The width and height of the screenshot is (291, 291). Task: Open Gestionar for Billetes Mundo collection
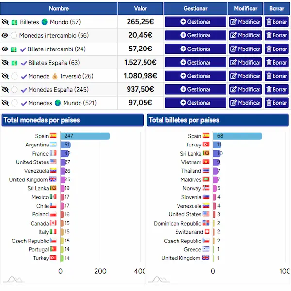195,22
